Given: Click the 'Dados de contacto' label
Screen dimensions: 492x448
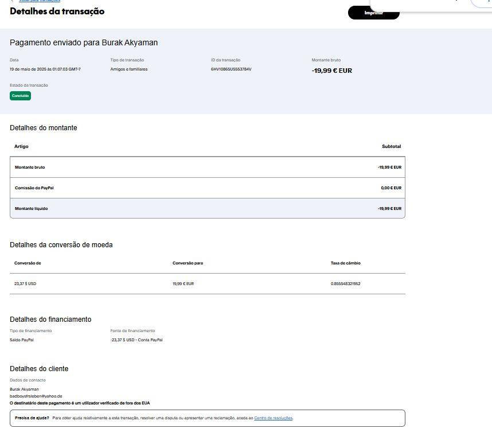Looking at the screenshot, I should [28, 380].
